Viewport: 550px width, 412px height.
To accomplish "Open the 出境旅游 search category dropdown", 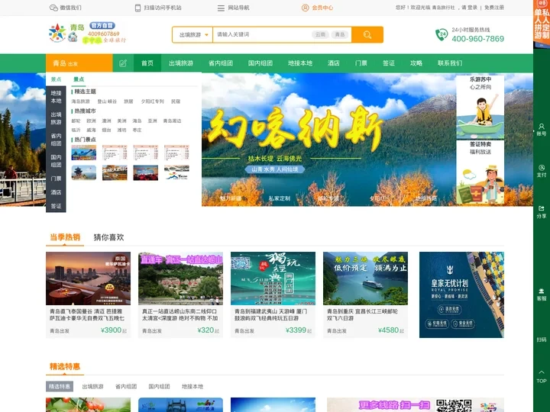I will pos(192,34).
